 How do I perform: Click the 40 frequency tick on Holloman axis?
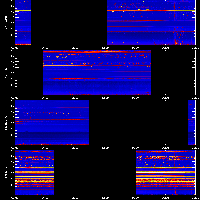coord(13,41)
